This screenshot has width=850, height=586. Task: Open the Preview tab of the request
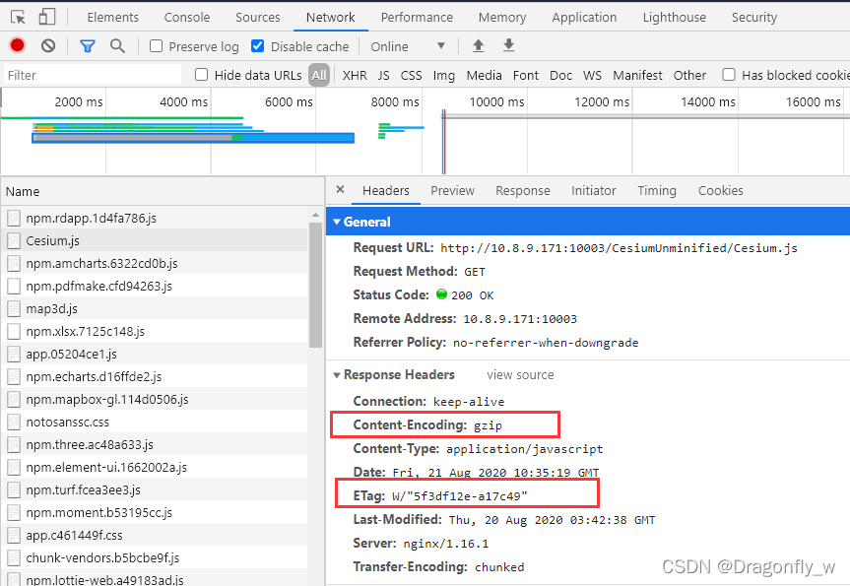click(453, 191)
